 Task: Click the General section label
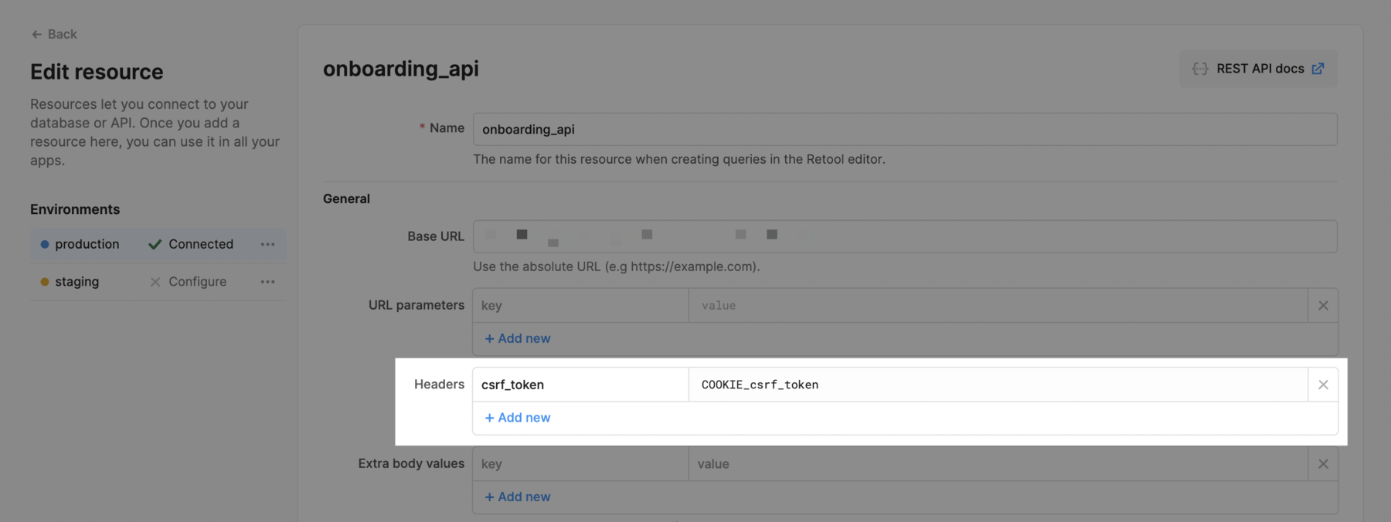(x=346, y=198)
